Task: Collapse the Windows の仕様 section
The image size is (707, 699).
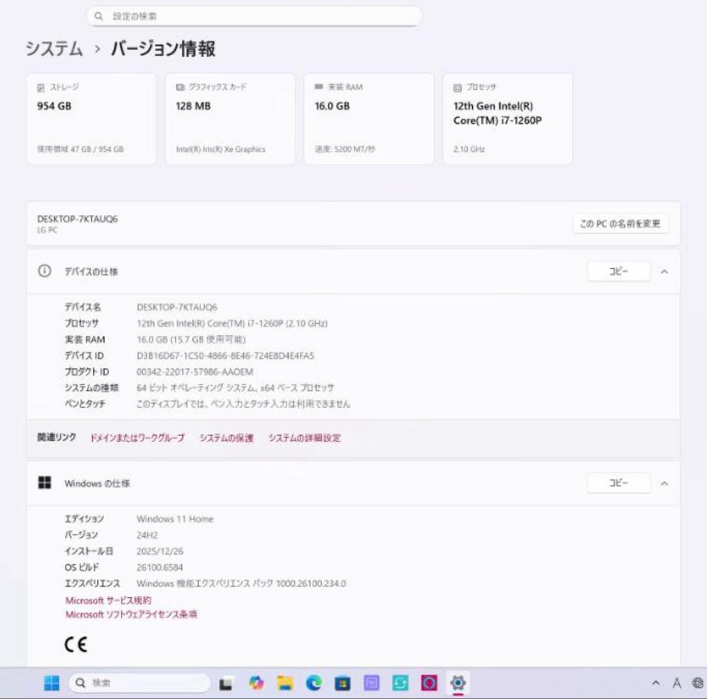Action: tap(665, 483)
